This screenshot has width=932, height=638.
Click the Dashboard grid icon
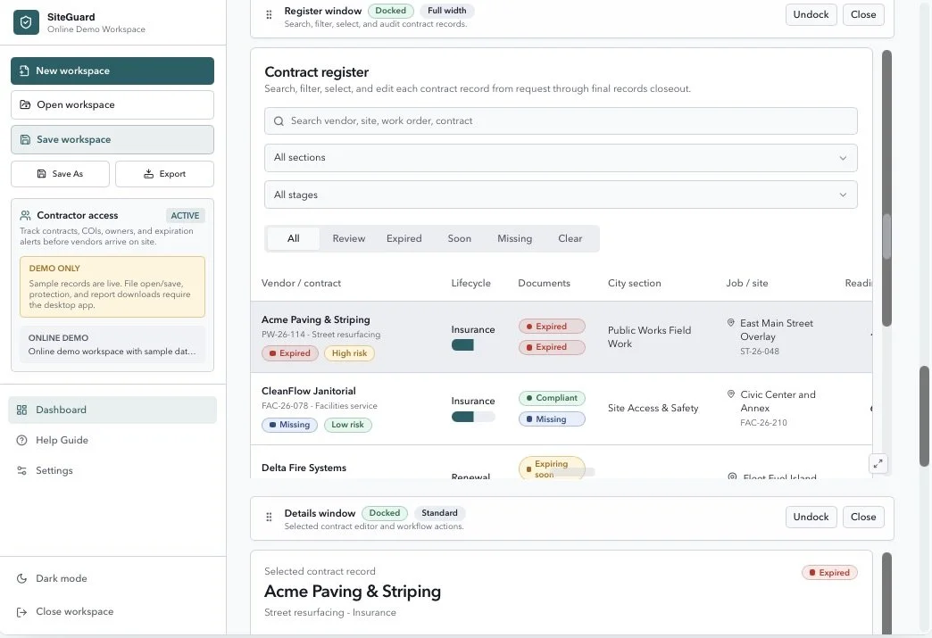tap(22, 410)
